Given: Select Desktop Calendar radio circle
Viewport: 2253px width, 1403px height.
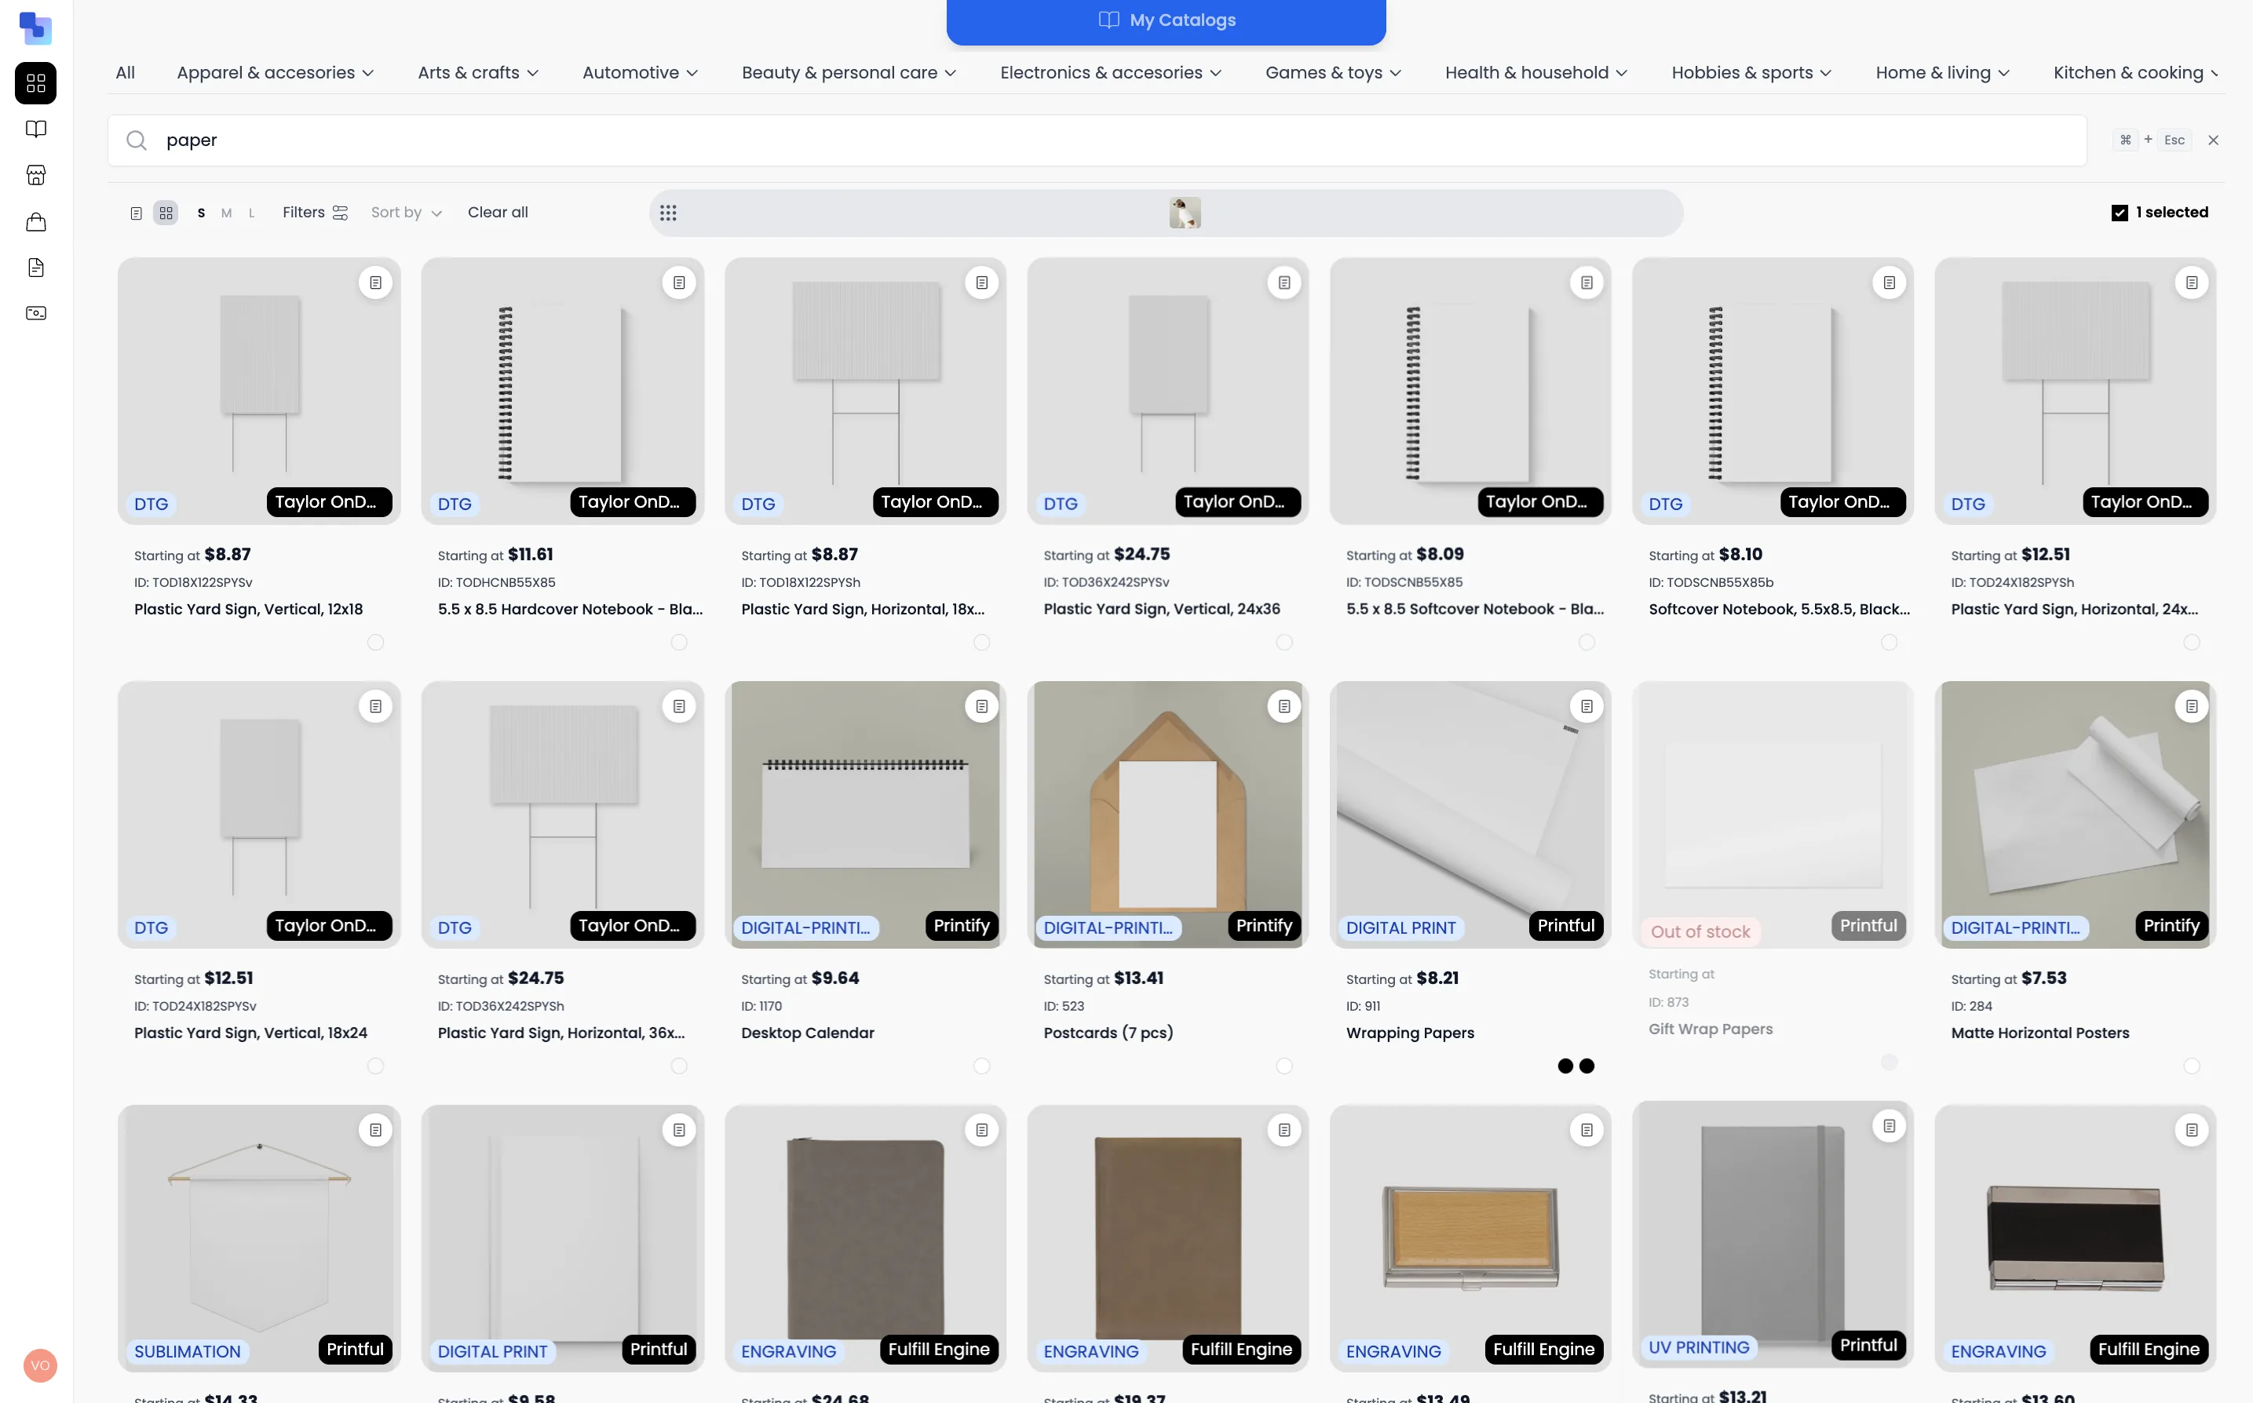Looking at the screenshot, I should [982, 1066].
